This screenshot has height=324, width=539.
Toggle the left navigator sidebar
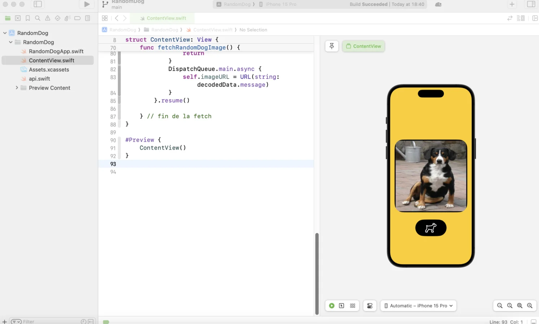(38, 4)
